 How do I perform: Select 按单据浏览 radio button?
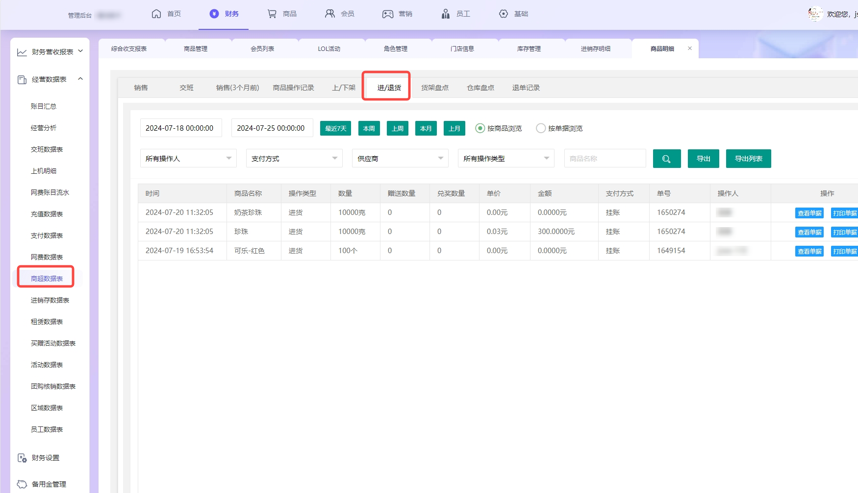[541, 128]
